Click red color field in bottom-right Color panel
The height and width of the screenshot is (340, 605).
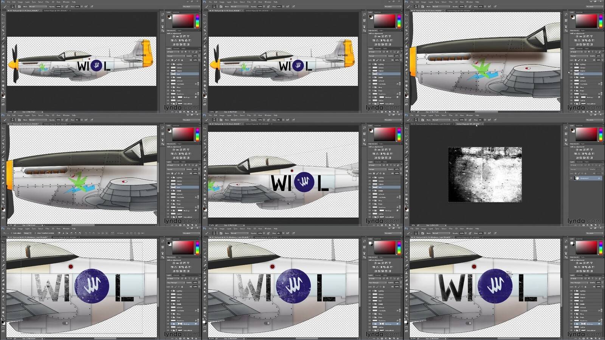pyautogui.click(x=586, y=248)
